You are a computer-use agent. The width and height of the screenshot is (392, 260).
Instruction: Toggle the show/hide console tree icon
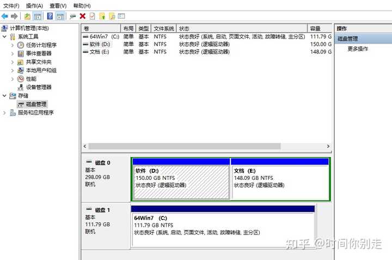point(38,16)
